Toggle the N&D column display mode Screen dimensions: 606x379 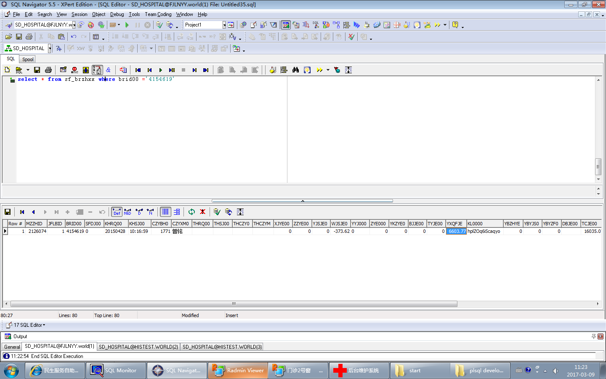click(128, 212)
